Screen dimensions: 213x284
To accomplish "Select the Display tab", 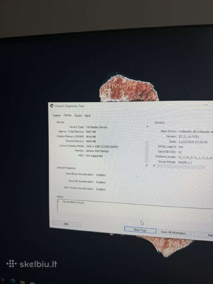I will click(68, 115).
